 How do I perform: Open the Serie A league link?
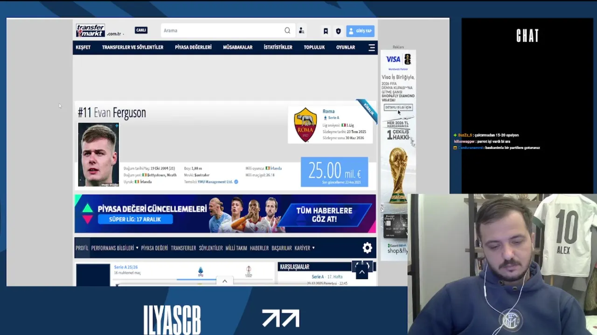(x=333, y=118)
